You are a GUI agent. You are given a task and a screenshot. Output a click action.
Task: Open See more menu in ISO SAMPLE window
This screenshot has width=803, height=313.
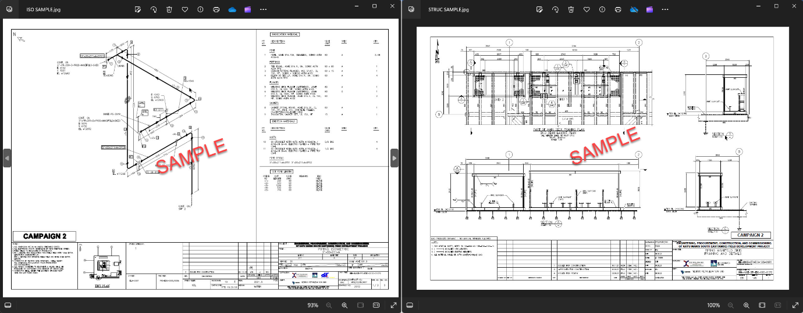pyautogui.click(x=264, y=9)
